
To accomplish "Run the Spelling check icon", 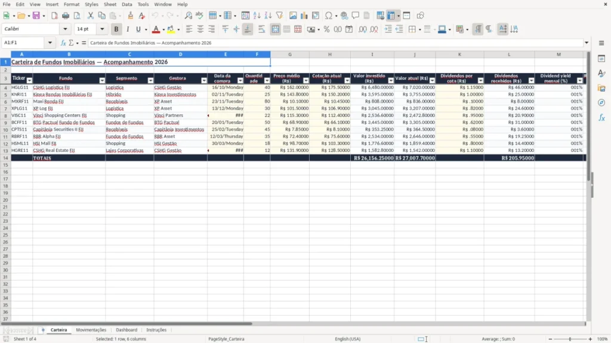I will [199, 15].
